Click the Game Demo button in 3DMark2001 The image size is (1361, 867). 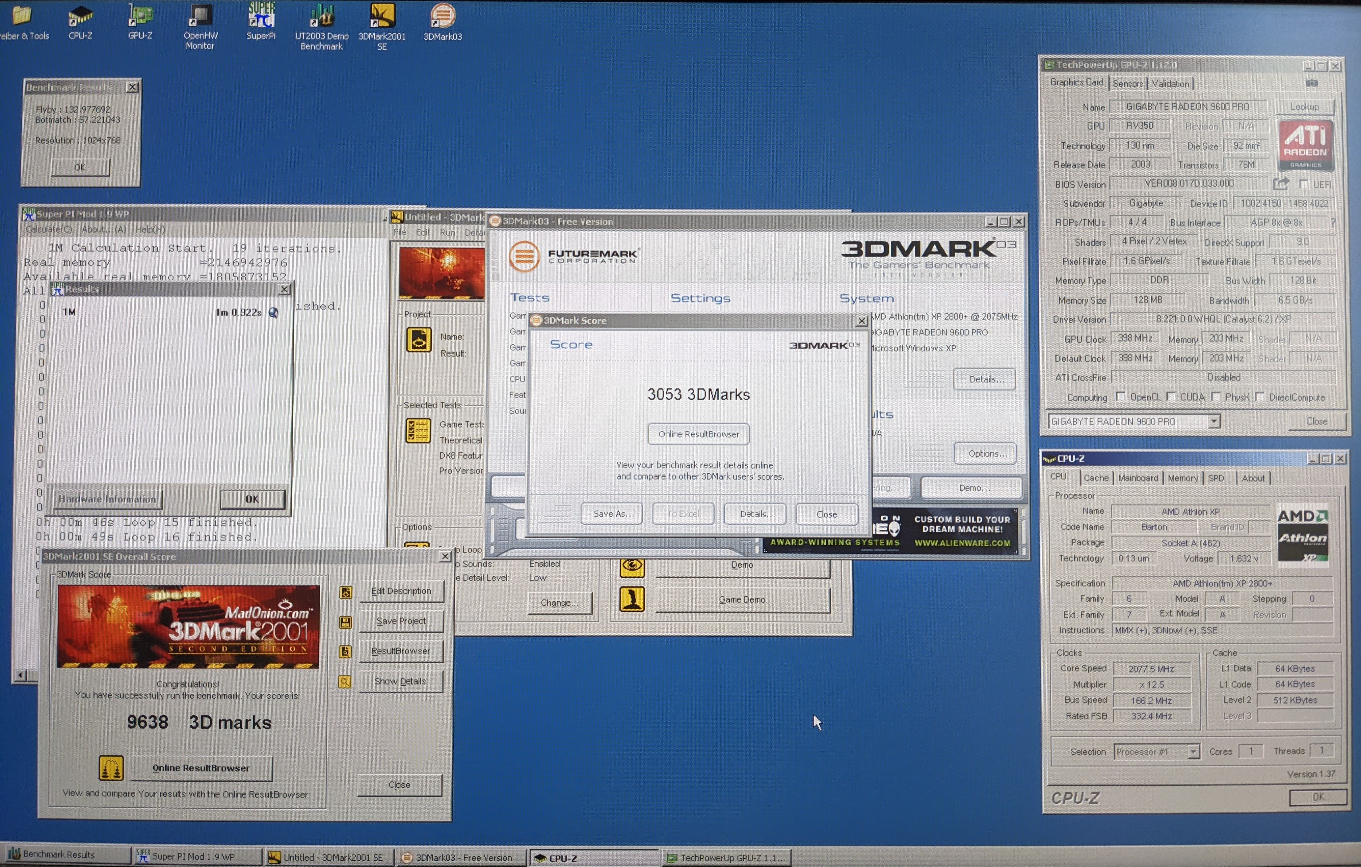(x=743, y=599)
